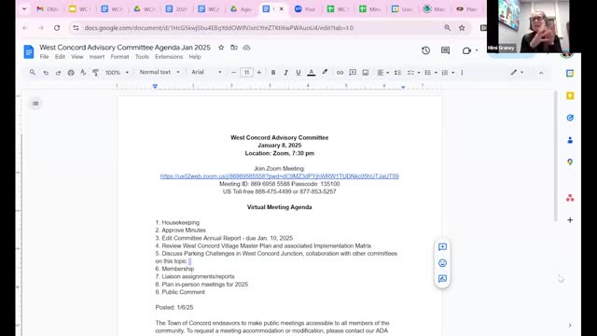Increase the font size
This screenshot has height=336, width=597.
pos(259,73)
